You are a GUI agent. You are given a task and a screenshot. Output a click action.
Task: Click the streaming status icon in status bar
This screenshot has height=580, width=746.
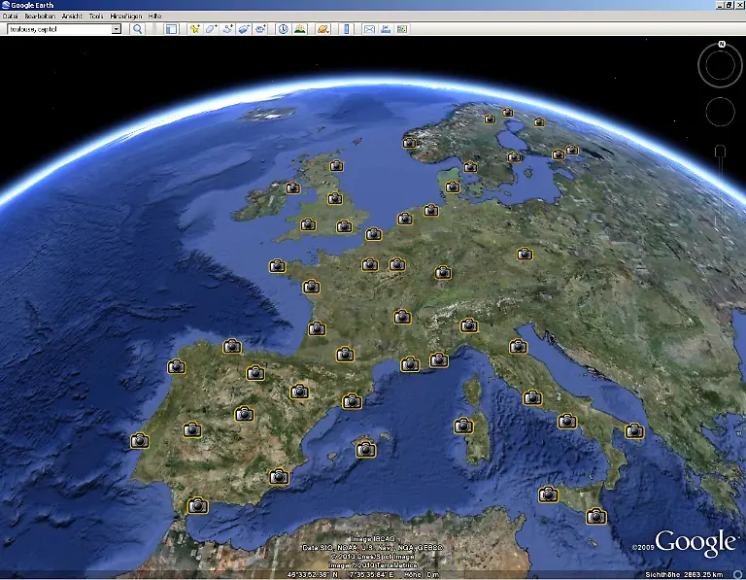[x=737, y=575]
